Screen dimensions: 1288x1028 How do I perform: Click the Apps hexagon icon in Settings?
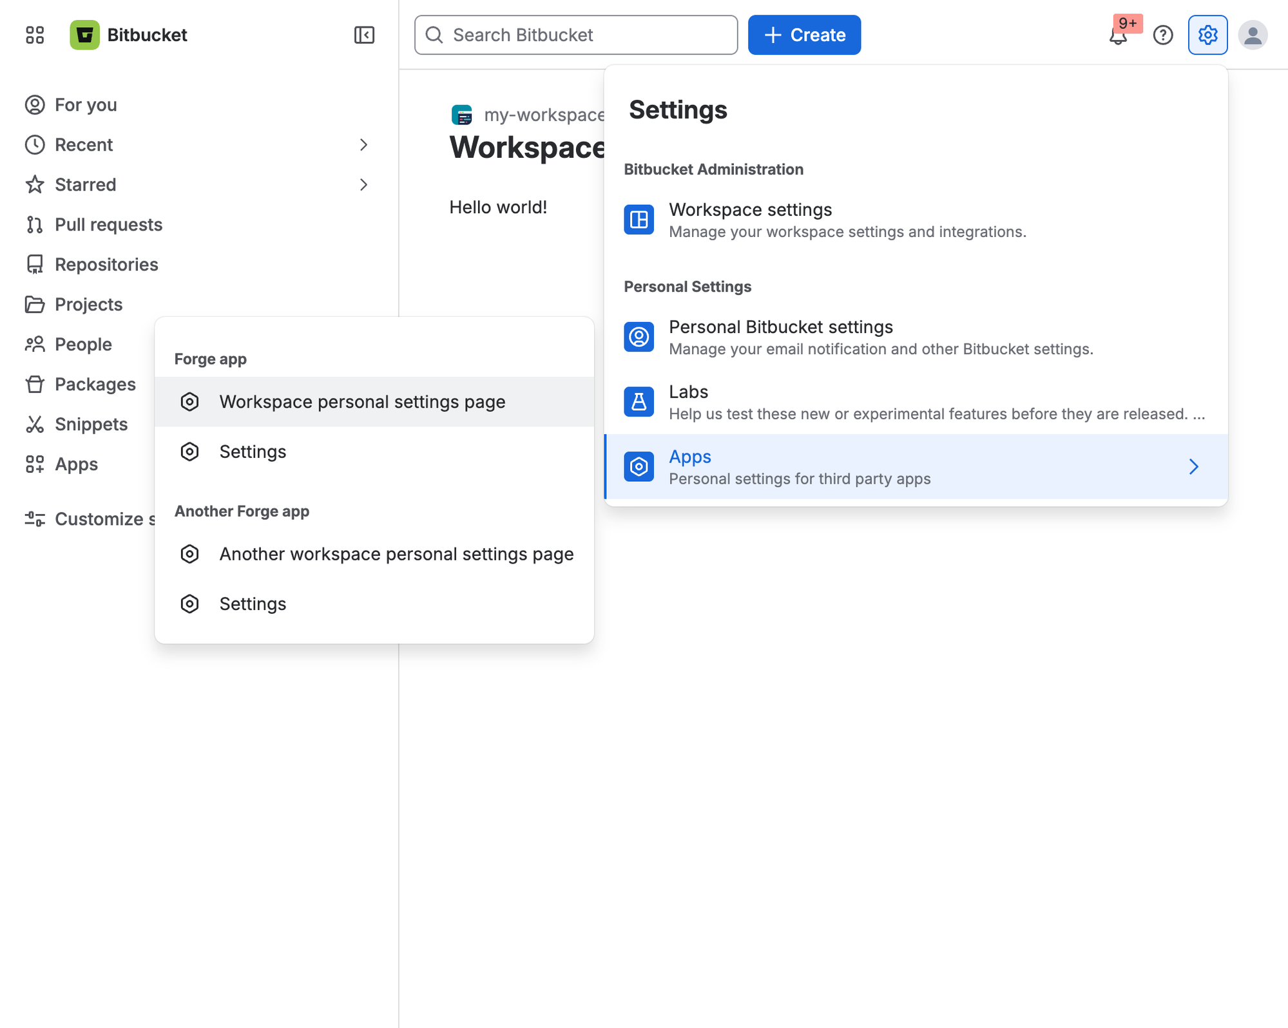coord(639,467)
